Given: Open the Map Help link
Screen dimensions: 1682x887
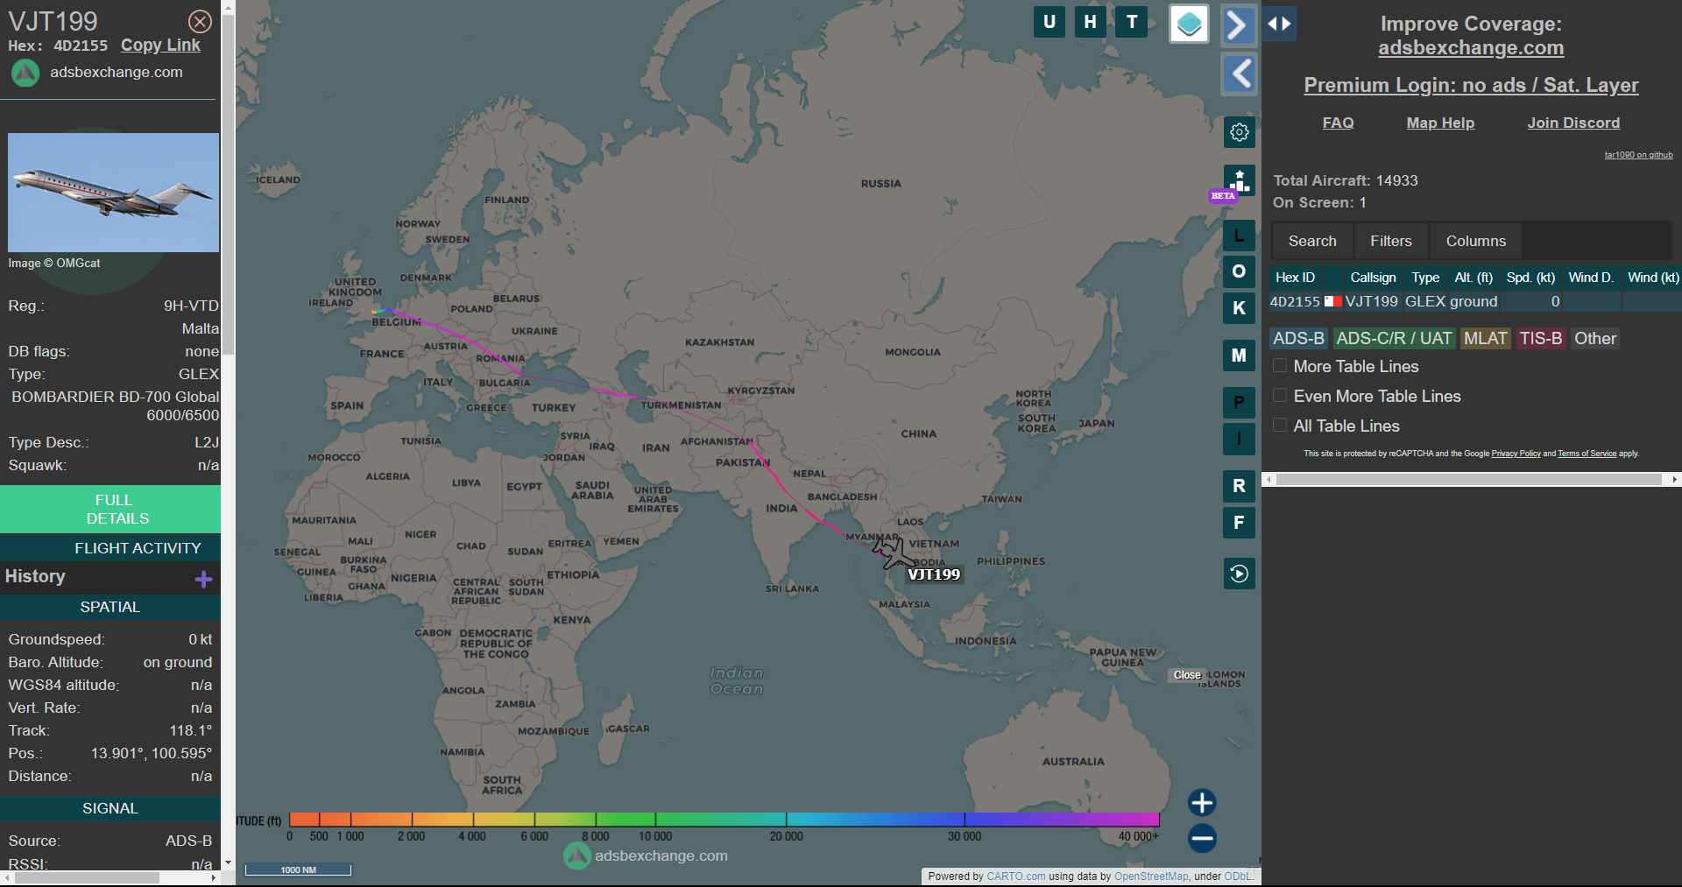Looking at the screenshot, I should 1440,123.
